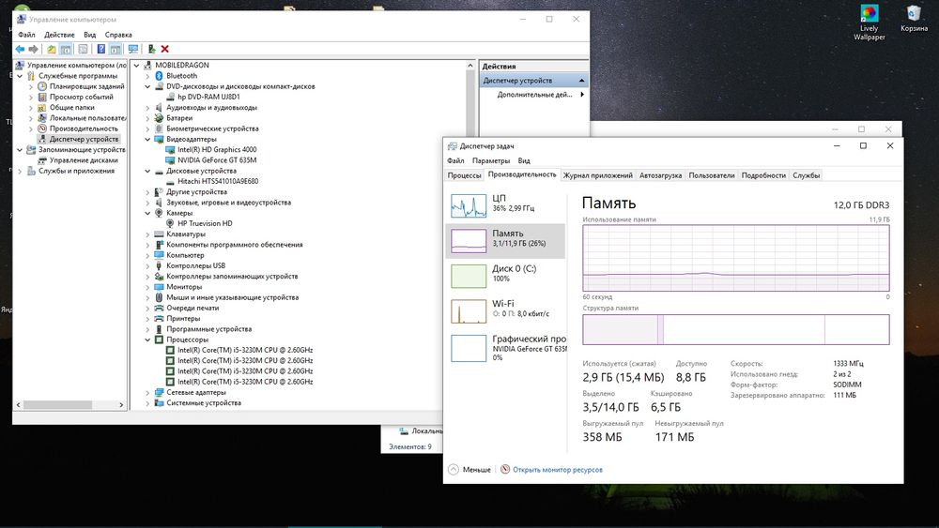Click the Планировщик заданий clock icon
Viewport: 939px width, 528px height.
coord(42,86)
